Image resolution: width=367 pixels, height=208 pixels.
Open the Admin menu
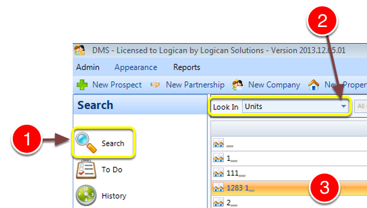(88, 67)
